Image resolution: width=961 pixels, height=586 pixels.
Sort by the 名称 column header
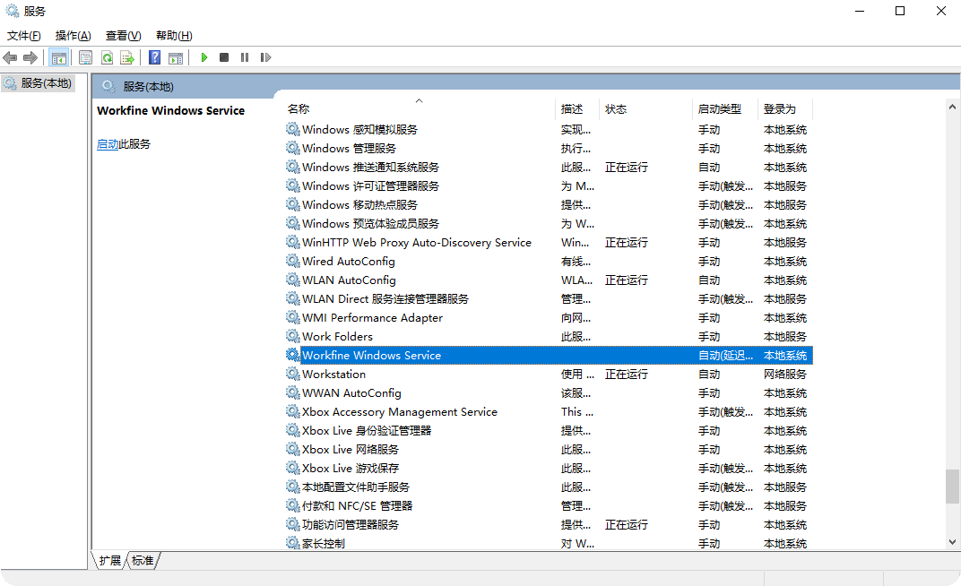(x=420, y=108)
